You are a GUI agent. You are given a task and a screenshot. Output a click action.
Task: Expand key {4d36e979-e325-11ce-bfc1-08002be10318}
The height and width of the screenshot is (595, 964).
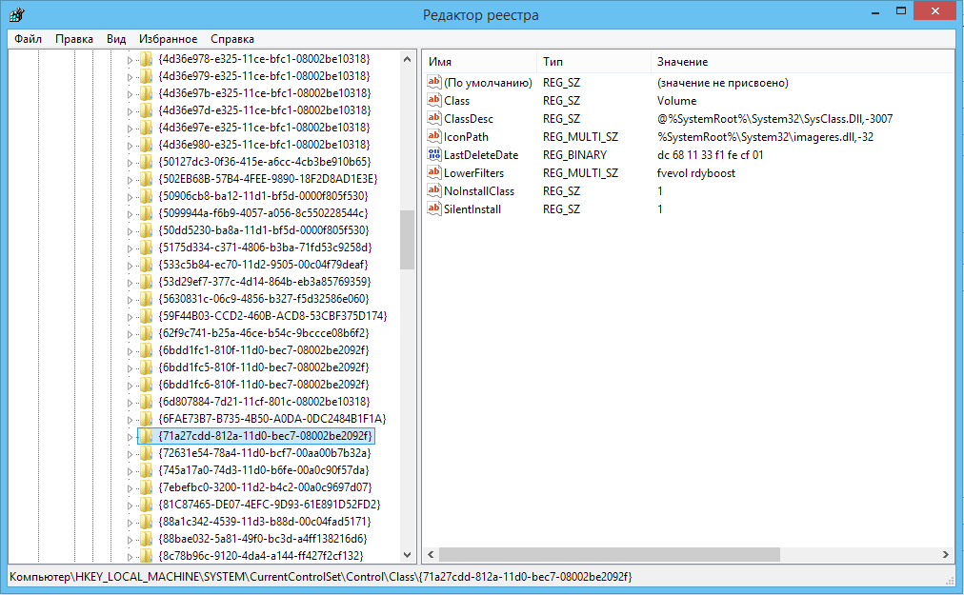coord(130,77)
